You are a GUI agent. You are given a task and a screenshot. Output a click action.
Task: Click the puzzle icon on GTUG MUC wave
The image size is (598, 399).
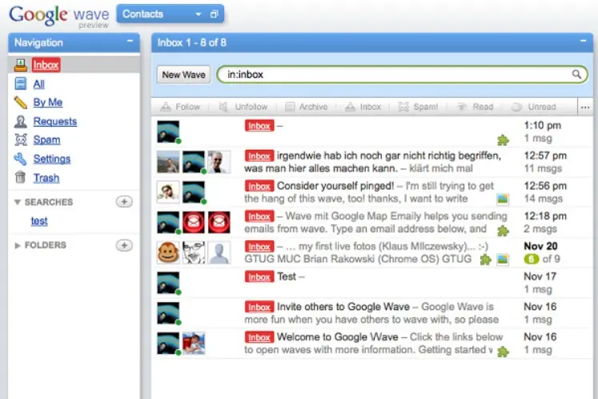485,260
